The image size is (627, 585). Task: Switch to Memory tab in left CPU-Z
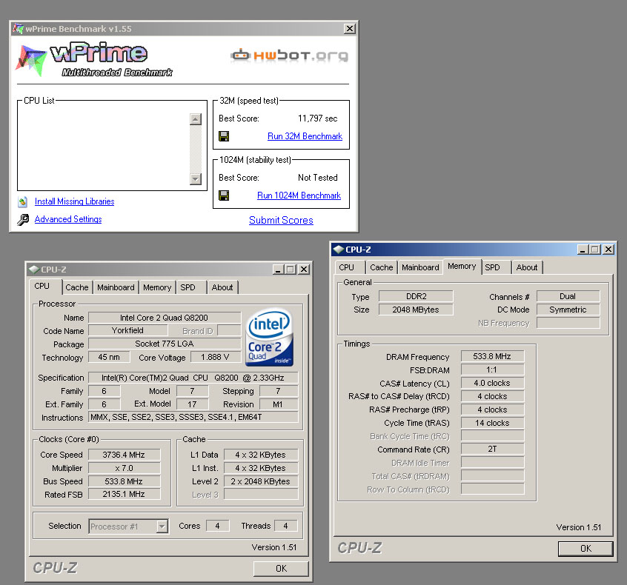(157, 287)
